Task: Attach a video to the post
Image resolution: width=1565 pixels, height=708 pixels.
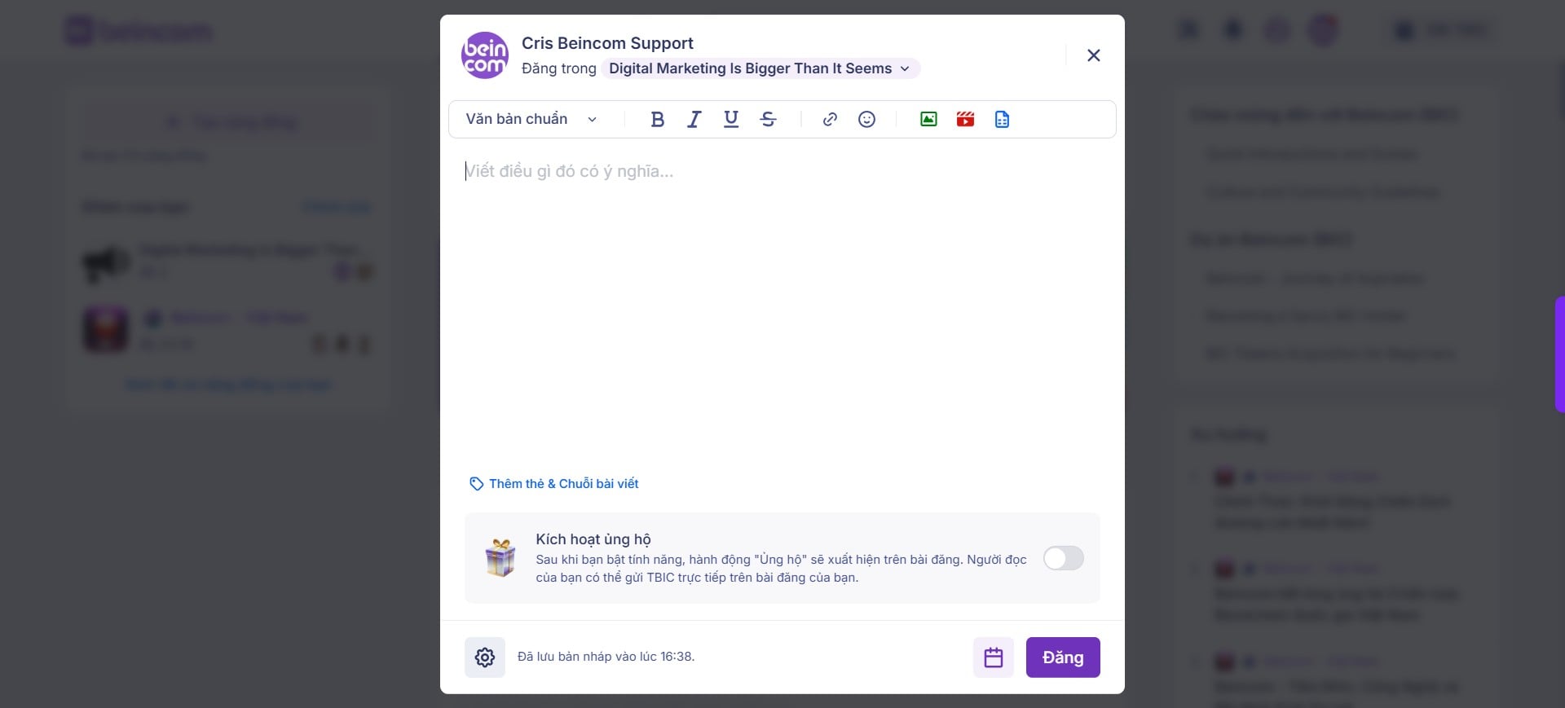Action: pyautogui.click(x=966, y=120)
